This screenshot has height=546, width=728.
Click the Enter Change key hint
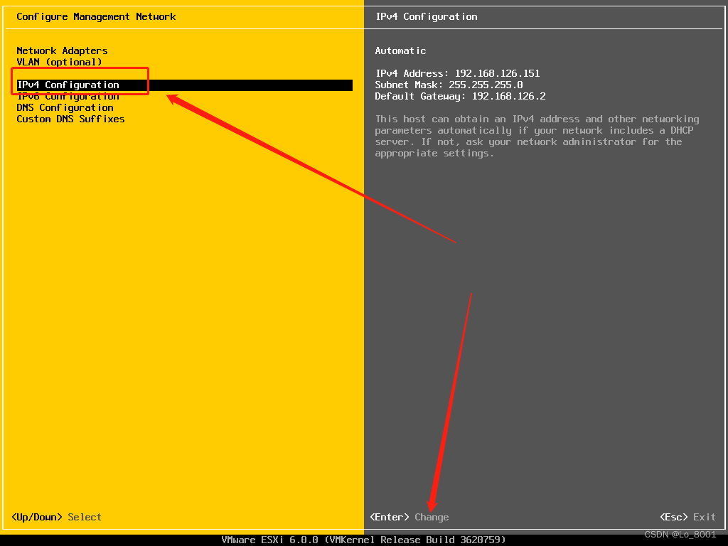tap(410, 517)
